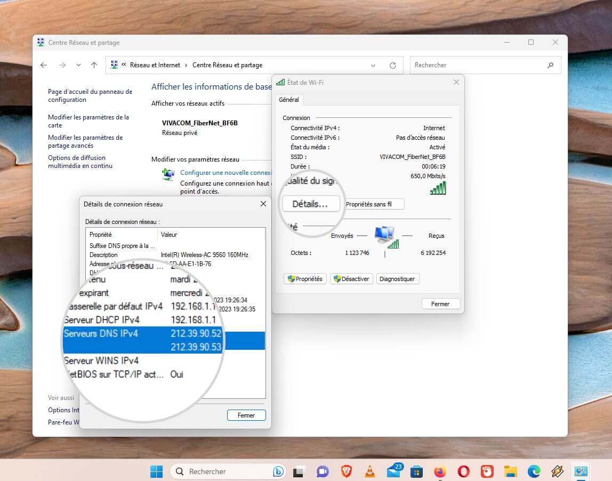Image resolution: width=612 pixels, height=481 pixels.
Task: Launch VLC media player from taskbar
Action: point(369,471)
